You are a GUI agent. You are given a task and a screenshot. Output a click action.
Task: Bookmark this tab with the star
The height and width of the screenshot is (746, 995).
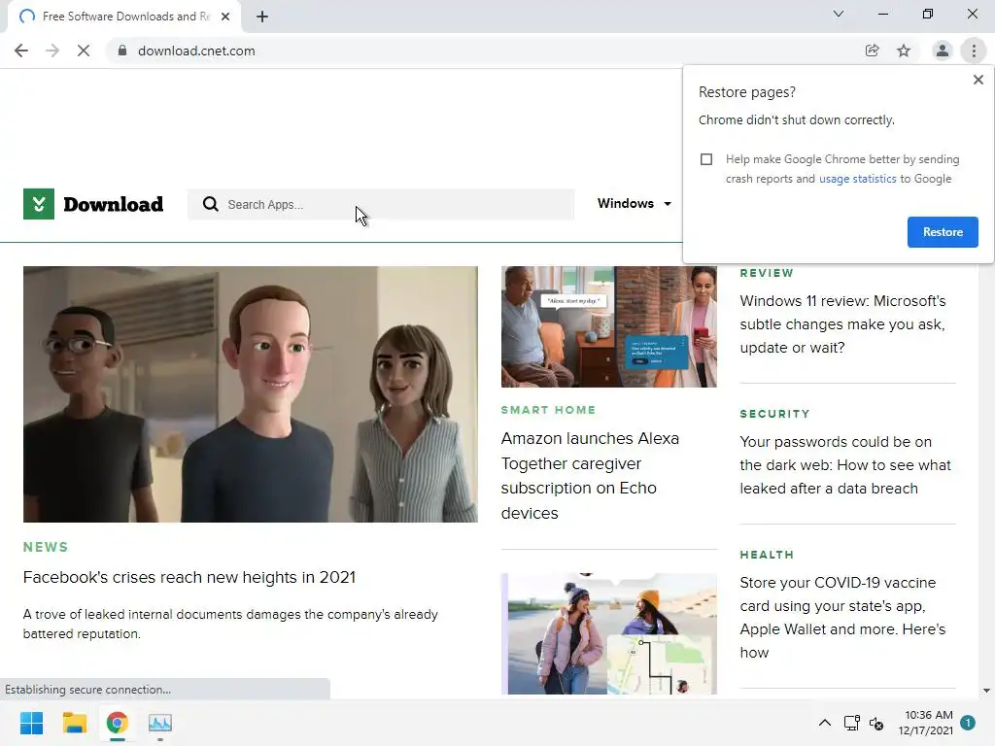(904, 51)
